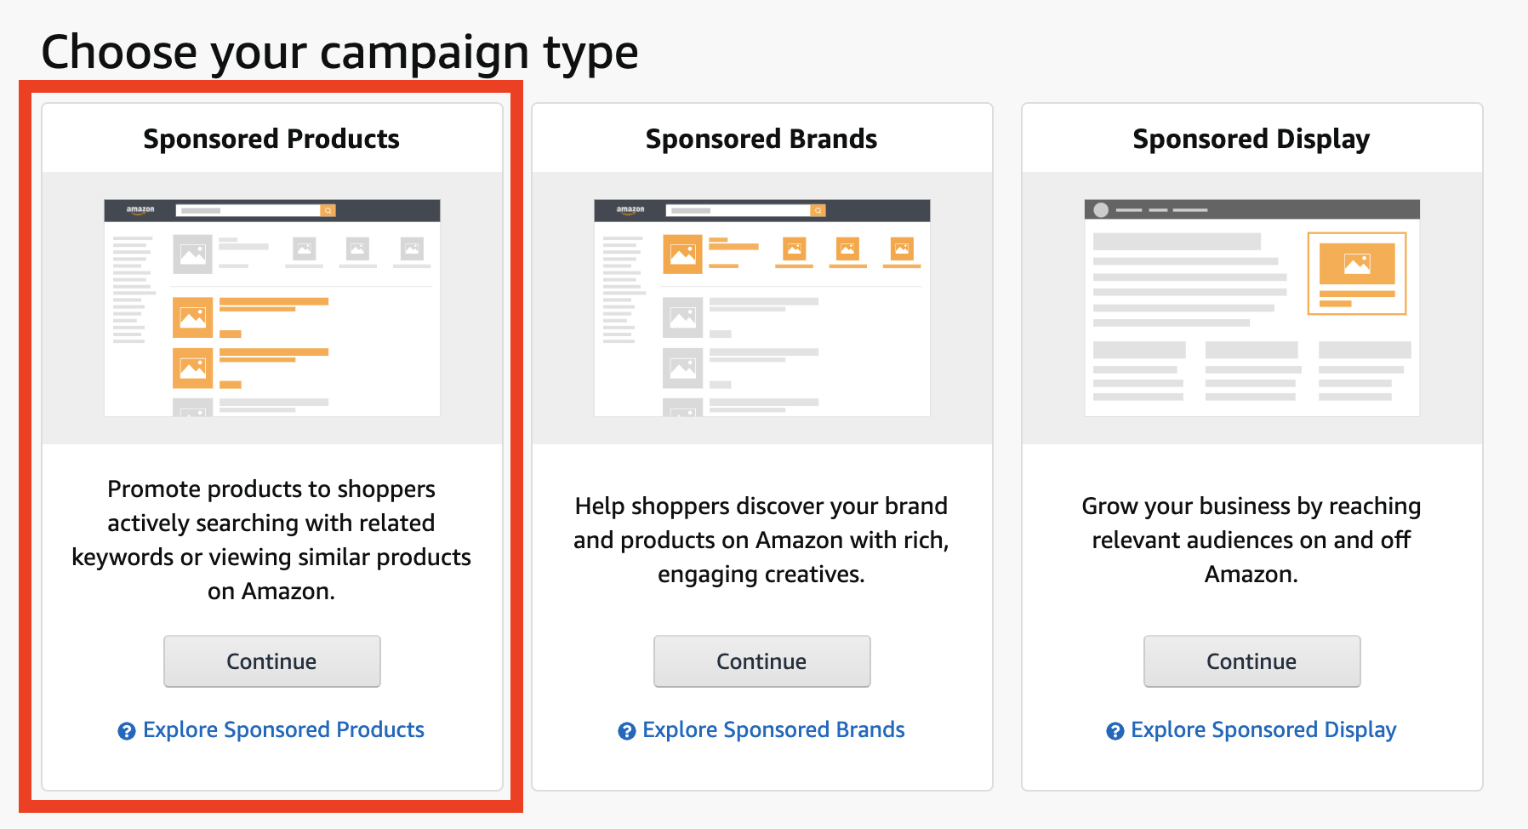The width and height of the screenshot is (1528, 829).
Task: Open the Explore Sponsored Products link
Action: pyautogui.click(x=283, y=729)
